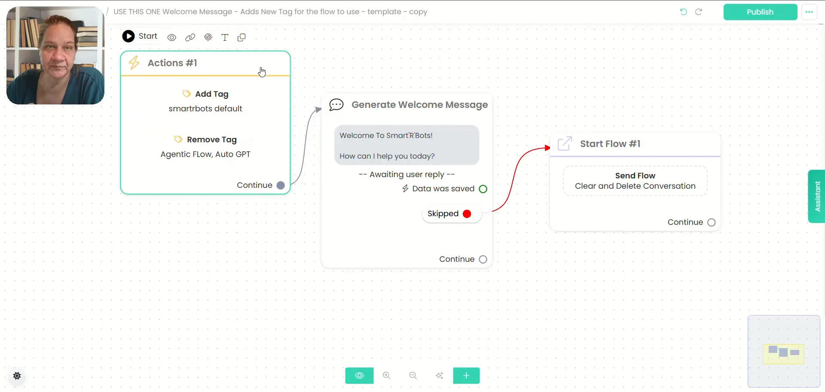This screenshot has height=392, width=825.
Task: Click the Remove Tag tag icon
Action: [178, 139]
